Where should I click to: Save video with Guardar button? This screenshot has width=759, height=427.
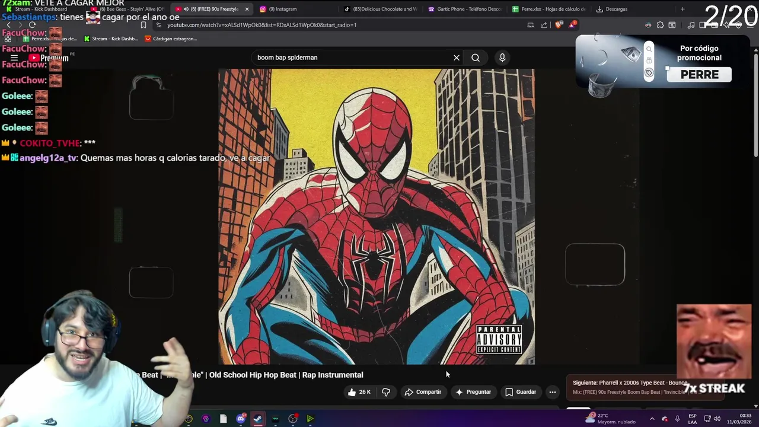(521, 392)
